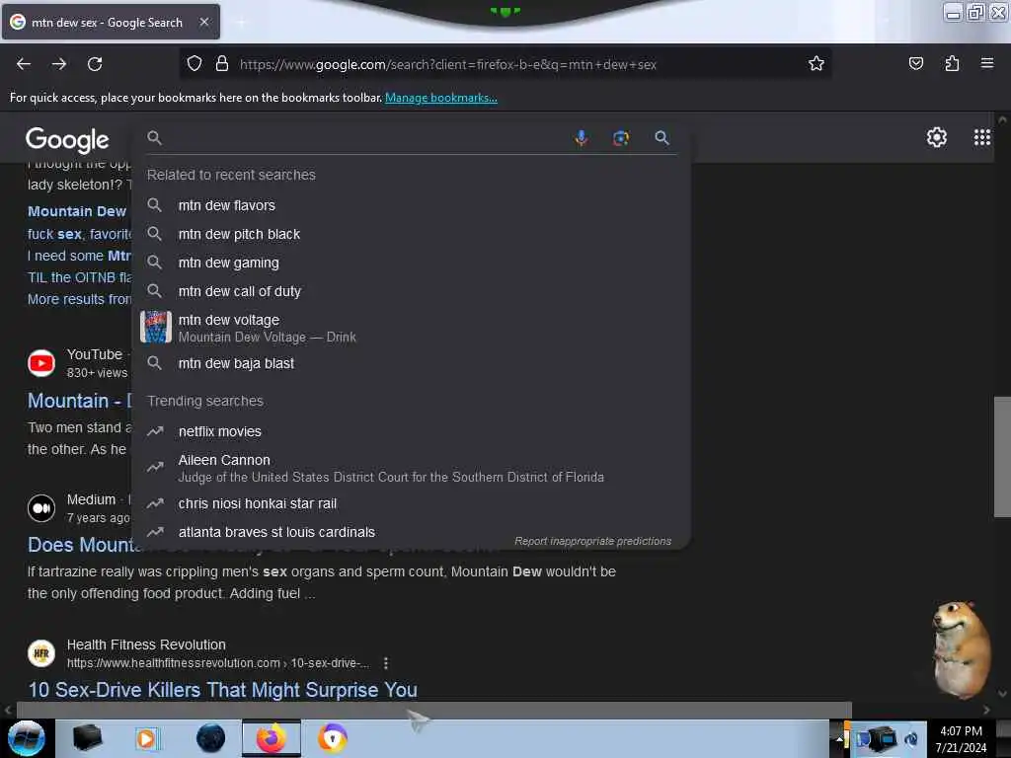Screen dimensions: 1011x758
Task: Select the Mountain Dew Voltage thumbnail
Action: [156, 327]
